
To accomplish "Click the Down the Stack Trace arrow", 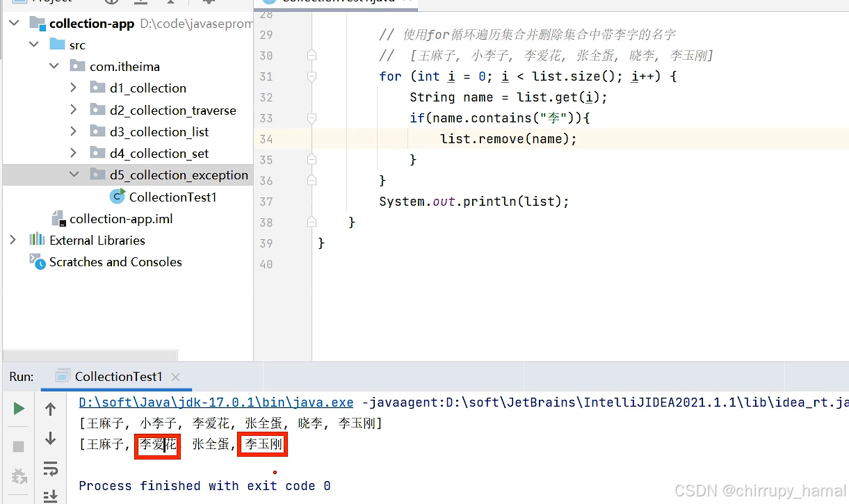I will click(x=50, y=438).
